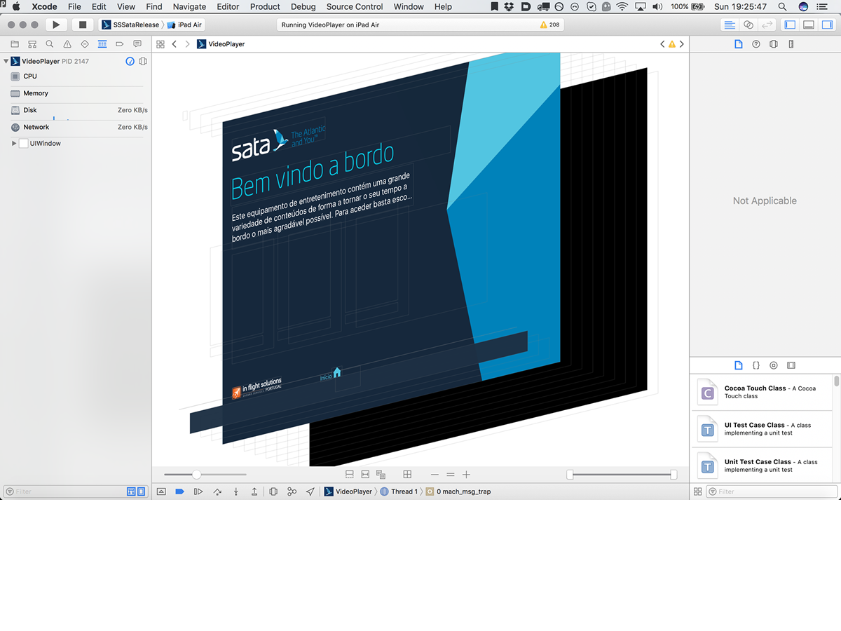The image size is (841, 631).
Task: Hide the Utilities panel
Action: [x=828, y=25]
